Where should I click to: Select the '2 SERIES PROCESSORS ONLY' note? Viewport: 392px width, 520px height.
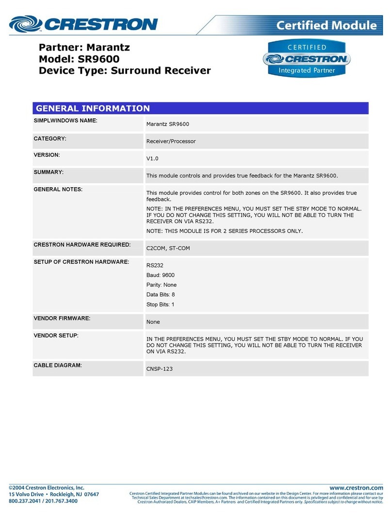(x=225, y=231)
